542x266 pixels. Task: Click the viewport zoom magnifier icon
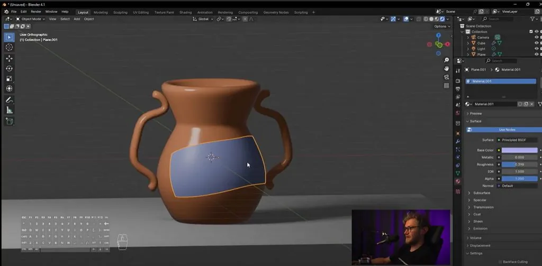[x=446, y=60]
